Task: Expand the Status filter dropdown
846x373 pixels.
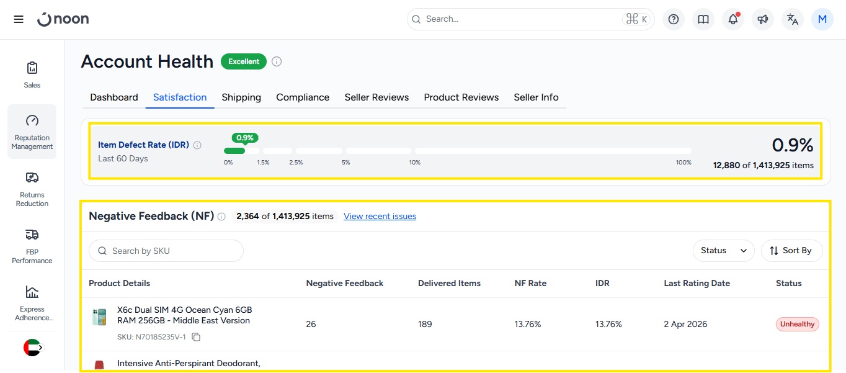Action: (x=723, y=251)
